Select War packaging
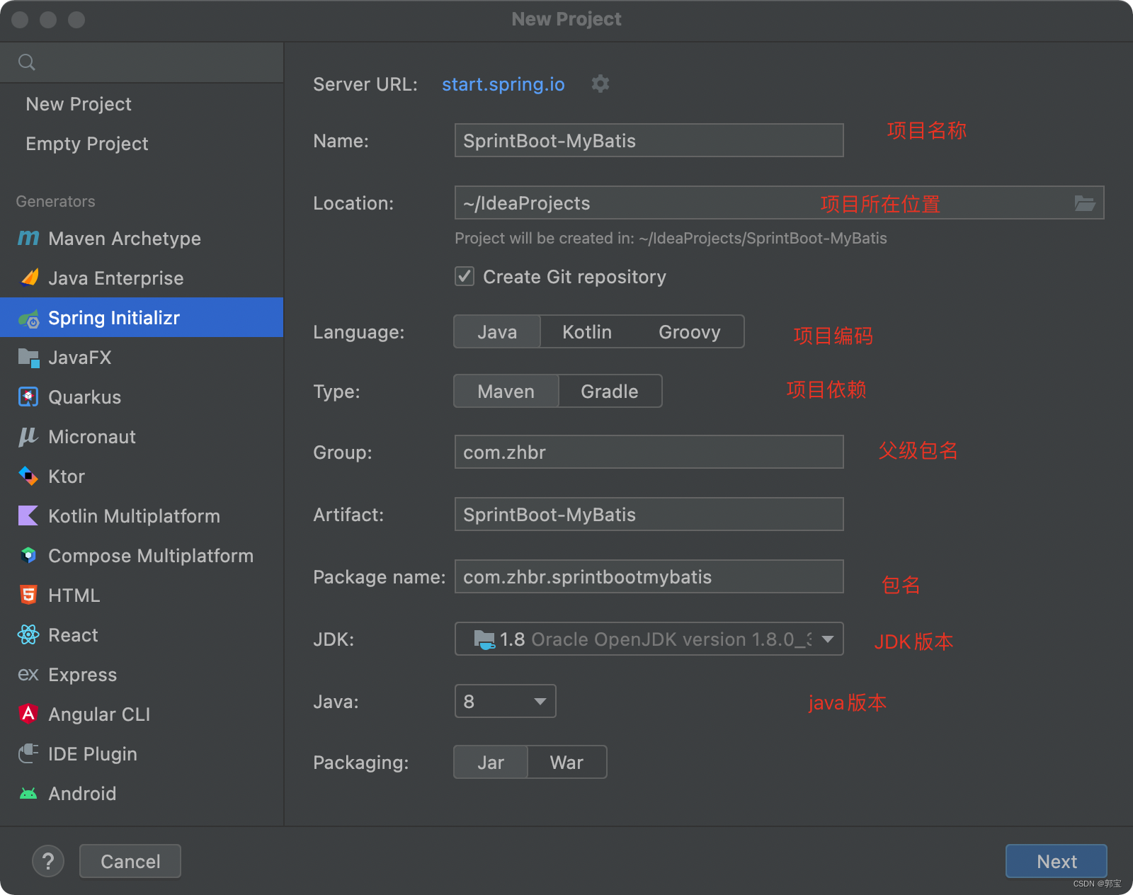1133x895 pixels. pyautogui.click(x=566, y=762)
